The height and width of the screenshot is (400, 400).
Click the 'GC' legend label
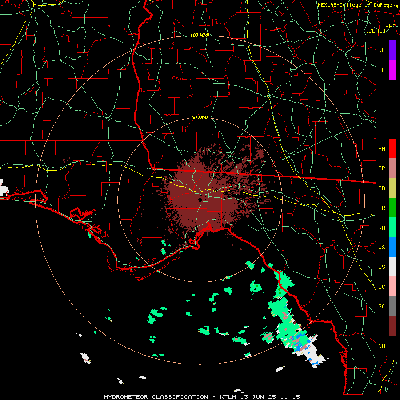tap(381, 307)
